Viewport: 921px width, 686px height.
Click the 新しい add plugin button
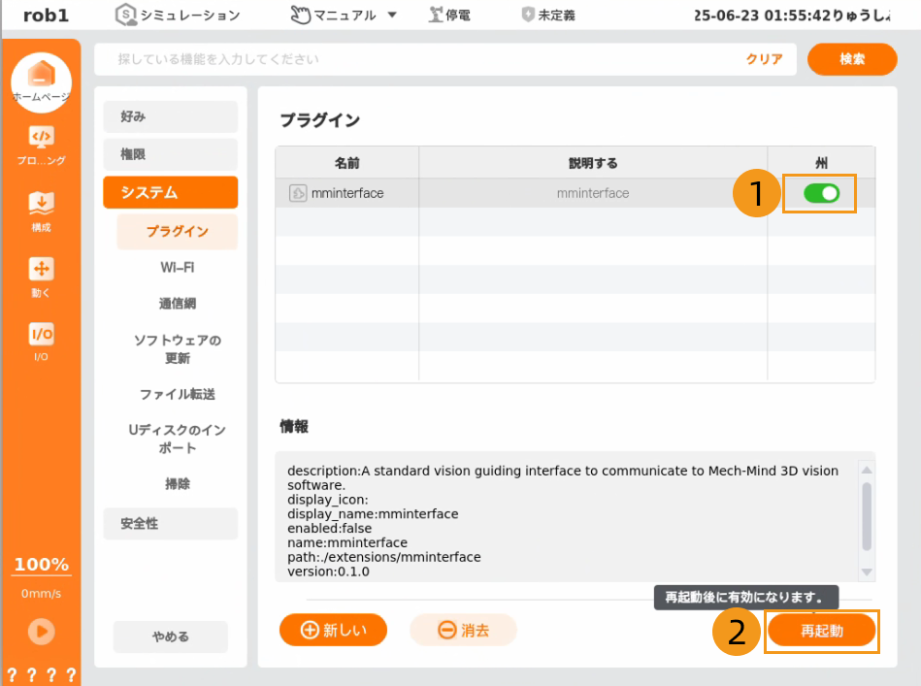[333, 630]
